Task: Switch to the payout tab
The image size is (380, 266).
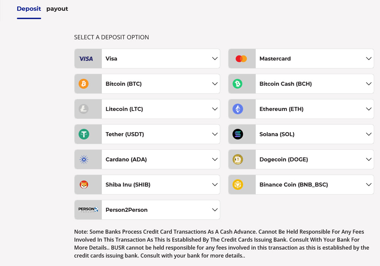Action: pyautogui.click(x=57, y=9)
